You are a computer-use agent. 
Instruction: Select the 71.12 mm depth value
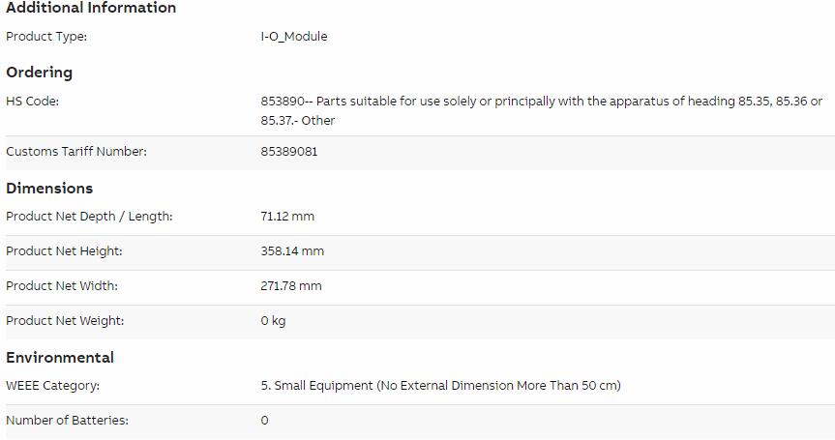point(287,217)
